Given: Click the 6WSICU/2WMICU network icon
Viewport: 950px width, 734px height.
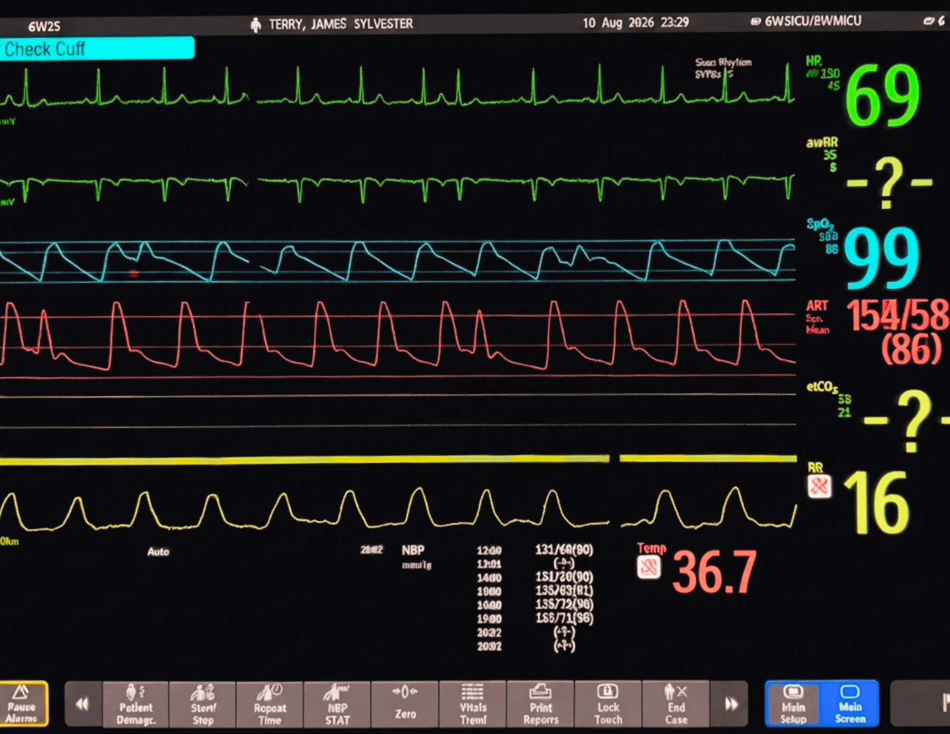Looking at the screenshot, I should click(755, 21).
